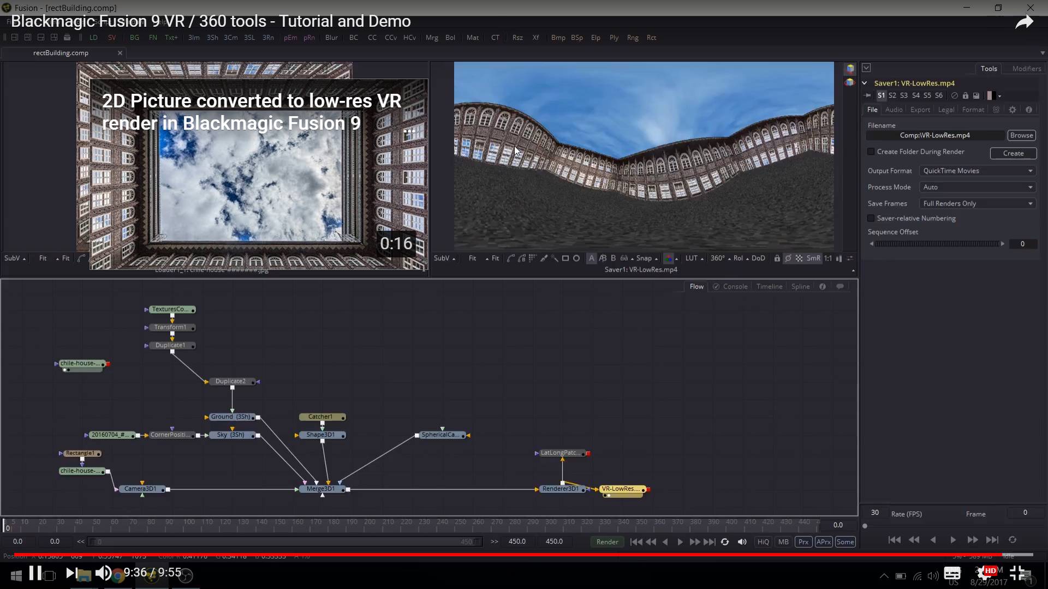This screenshot has height=589, width=1048.
Task: Click the passthrough icon in Saver1 header
Action: [x=954, y=95]
